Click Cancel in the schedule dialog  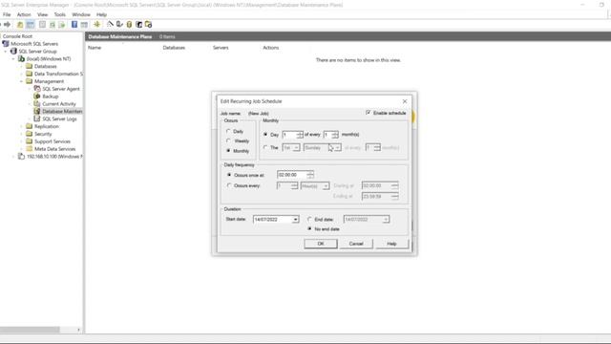[356, 244]
